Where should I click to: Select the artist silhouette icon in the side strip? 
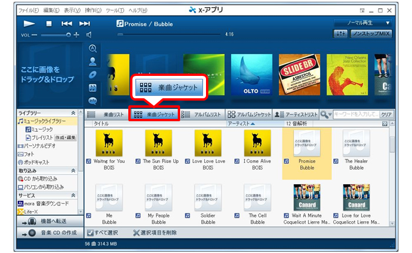pos(93,61)
